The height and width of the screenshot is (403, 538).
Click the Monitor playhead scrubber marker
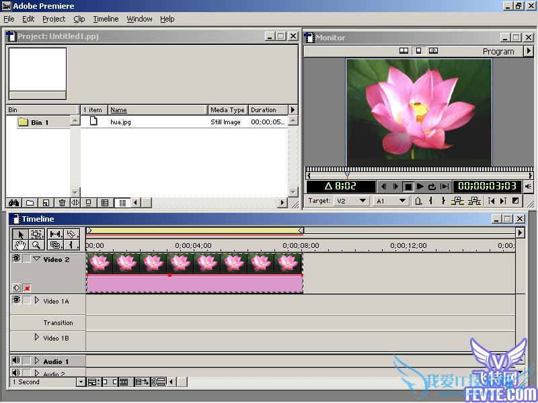pyautogui.click(x=347, y=174)
